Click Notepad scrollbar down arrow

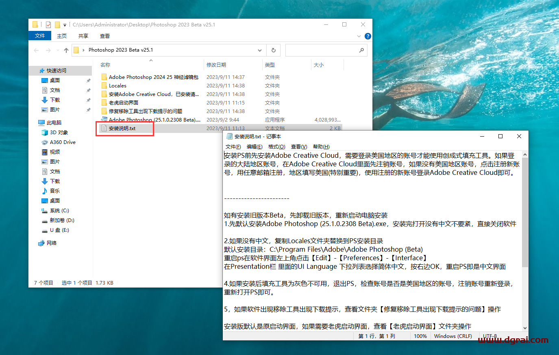(525, 328)
